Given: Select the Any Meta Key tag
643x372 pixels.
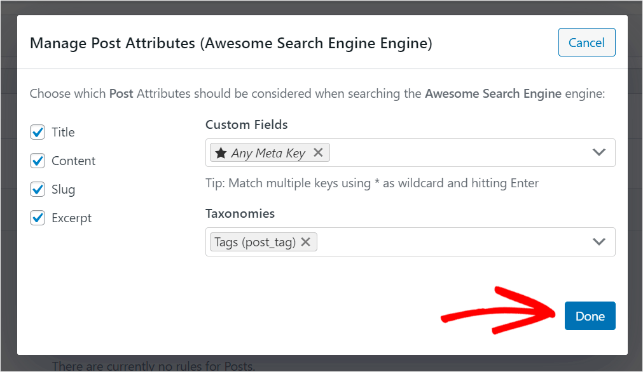Looking at the screenshot, I should pos(268,152).
